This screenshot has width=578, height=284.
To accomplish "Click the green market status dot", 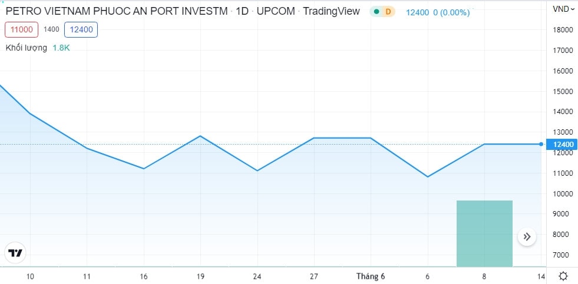I will 376,11.
